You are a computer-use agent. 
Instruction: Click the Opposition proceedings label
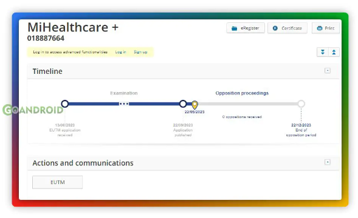click(x=242, y=93)
